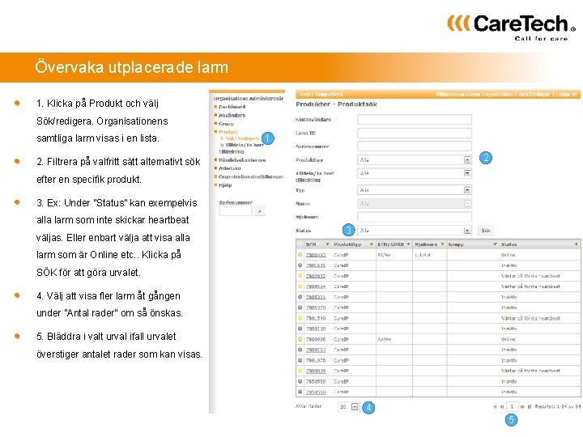Viewport: 583px width, 437px height.
Task: Click the 1.1.4.4 software version cell
Action: 422,255
